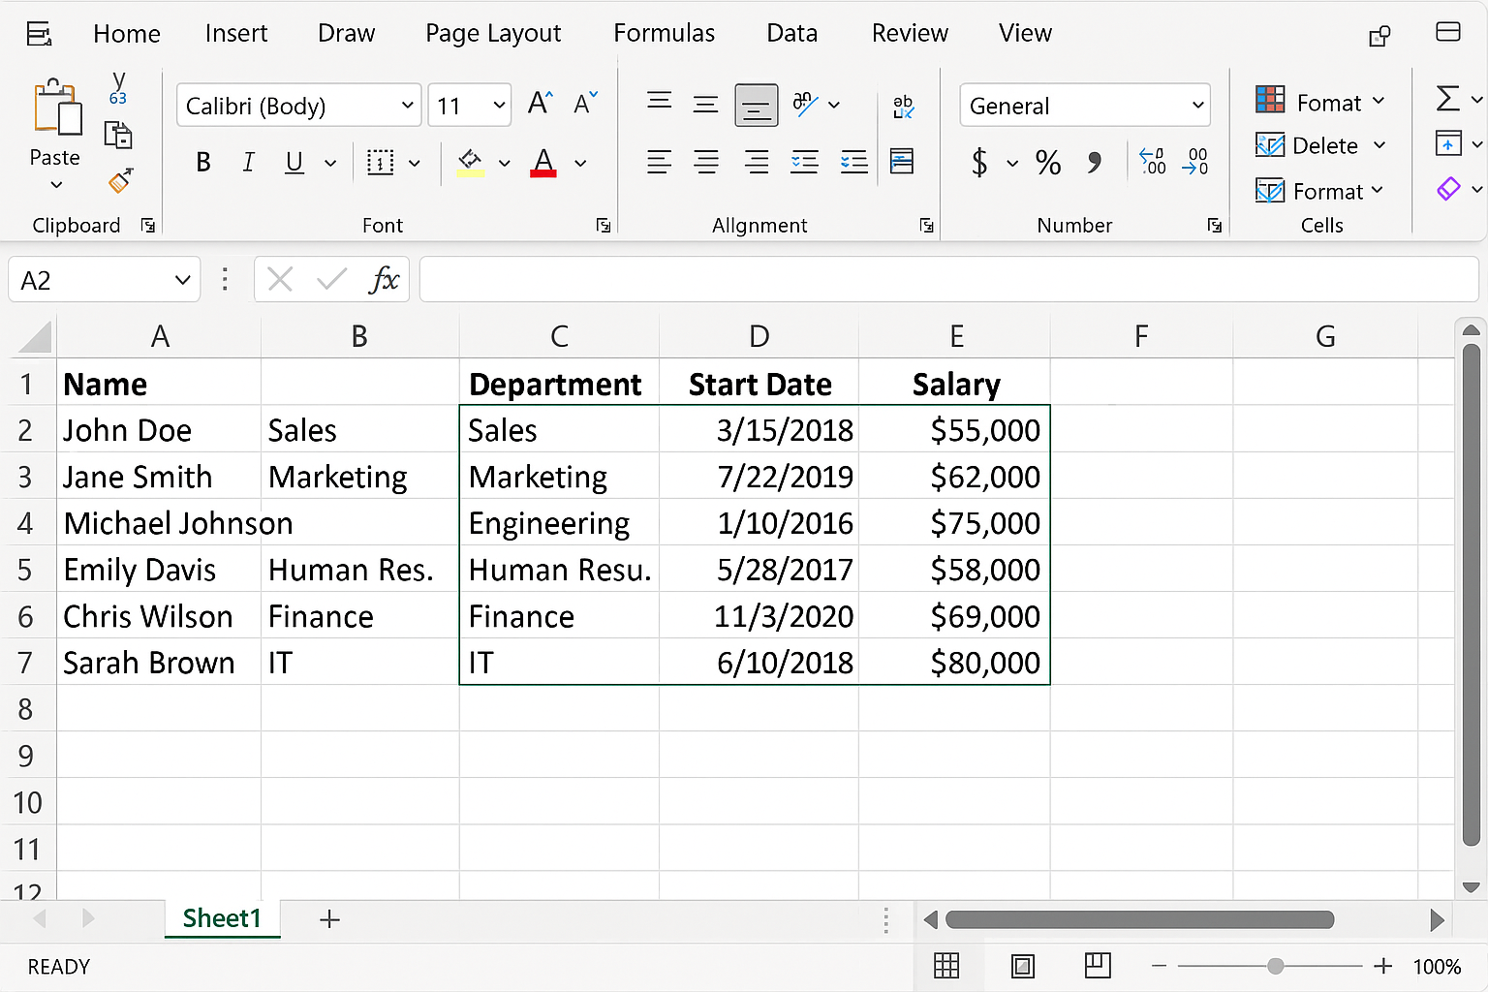Click the Merge and Center icon
Screen dimensions: 1488x992
tap(902, 161)
